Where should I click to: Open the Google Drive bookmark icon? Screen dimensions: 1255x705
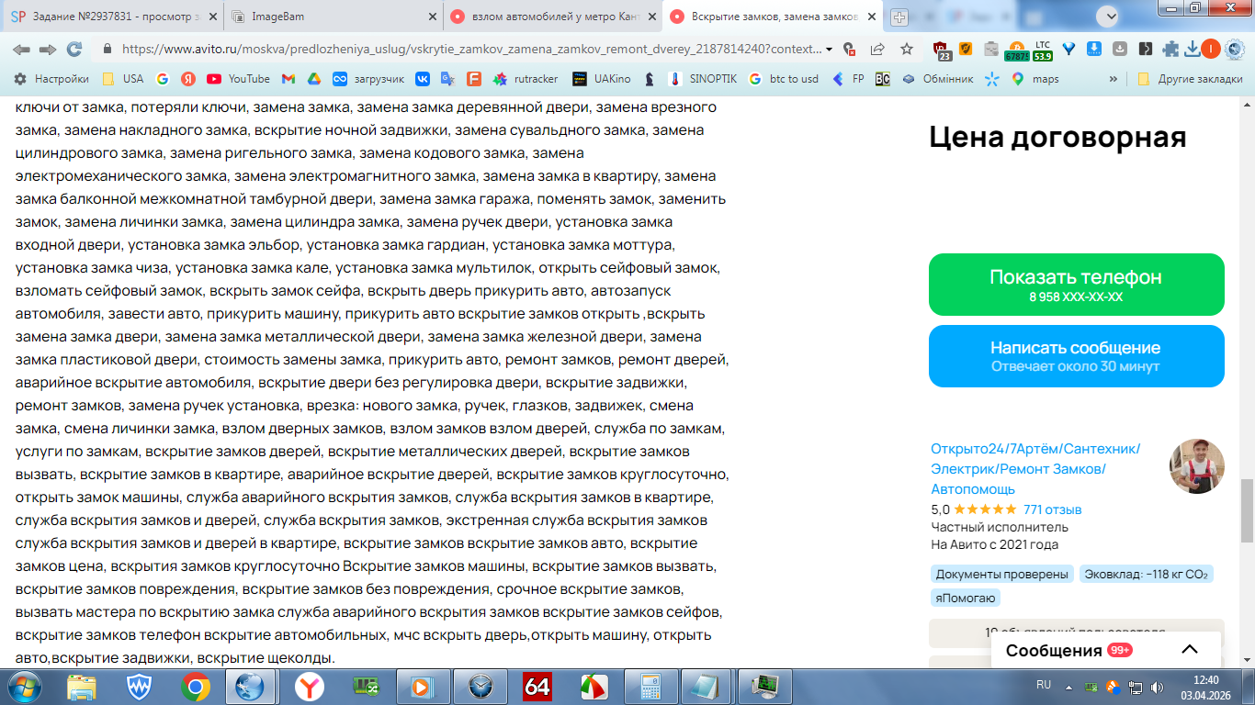[313, 79]
